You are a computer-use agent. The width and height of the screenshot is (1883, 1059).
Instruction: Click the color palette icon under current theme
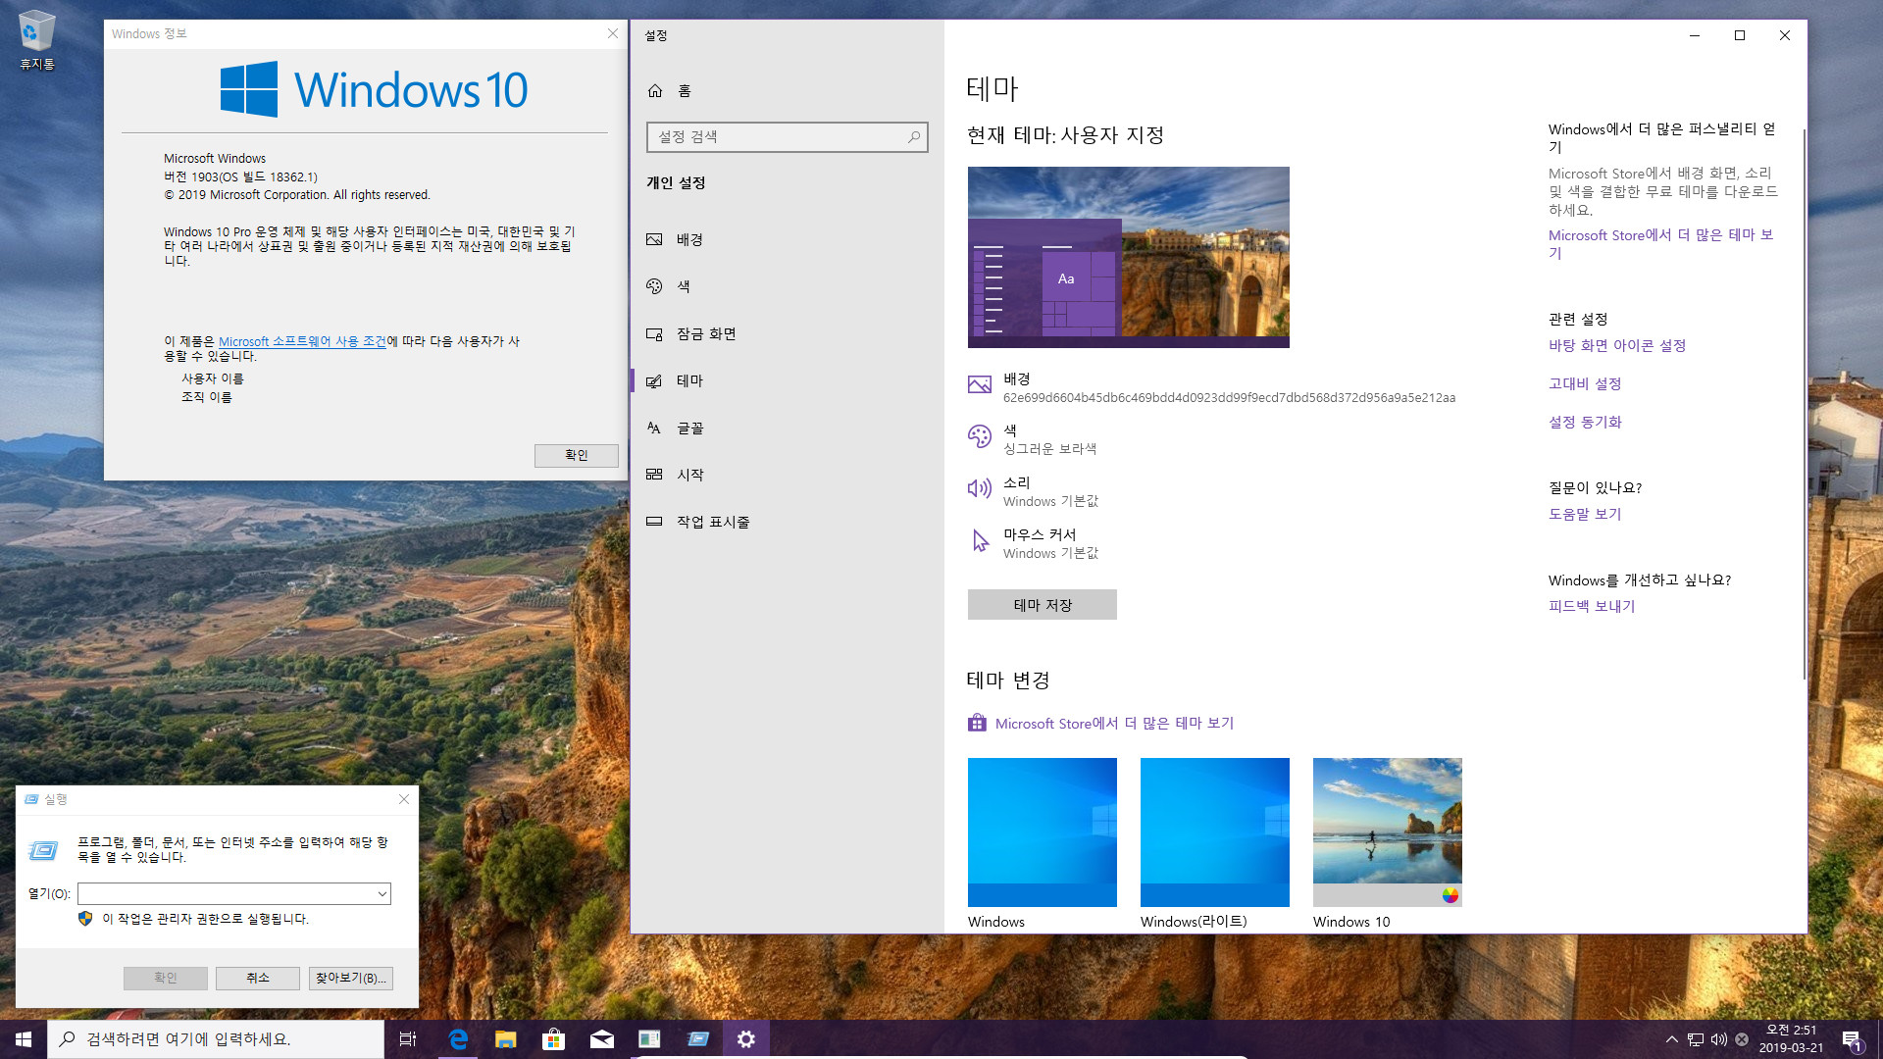(x=980, y=437)
